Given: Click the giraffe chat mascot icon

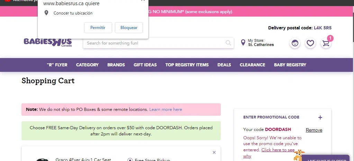Looking at the screenshot, I should pos(299,155).
